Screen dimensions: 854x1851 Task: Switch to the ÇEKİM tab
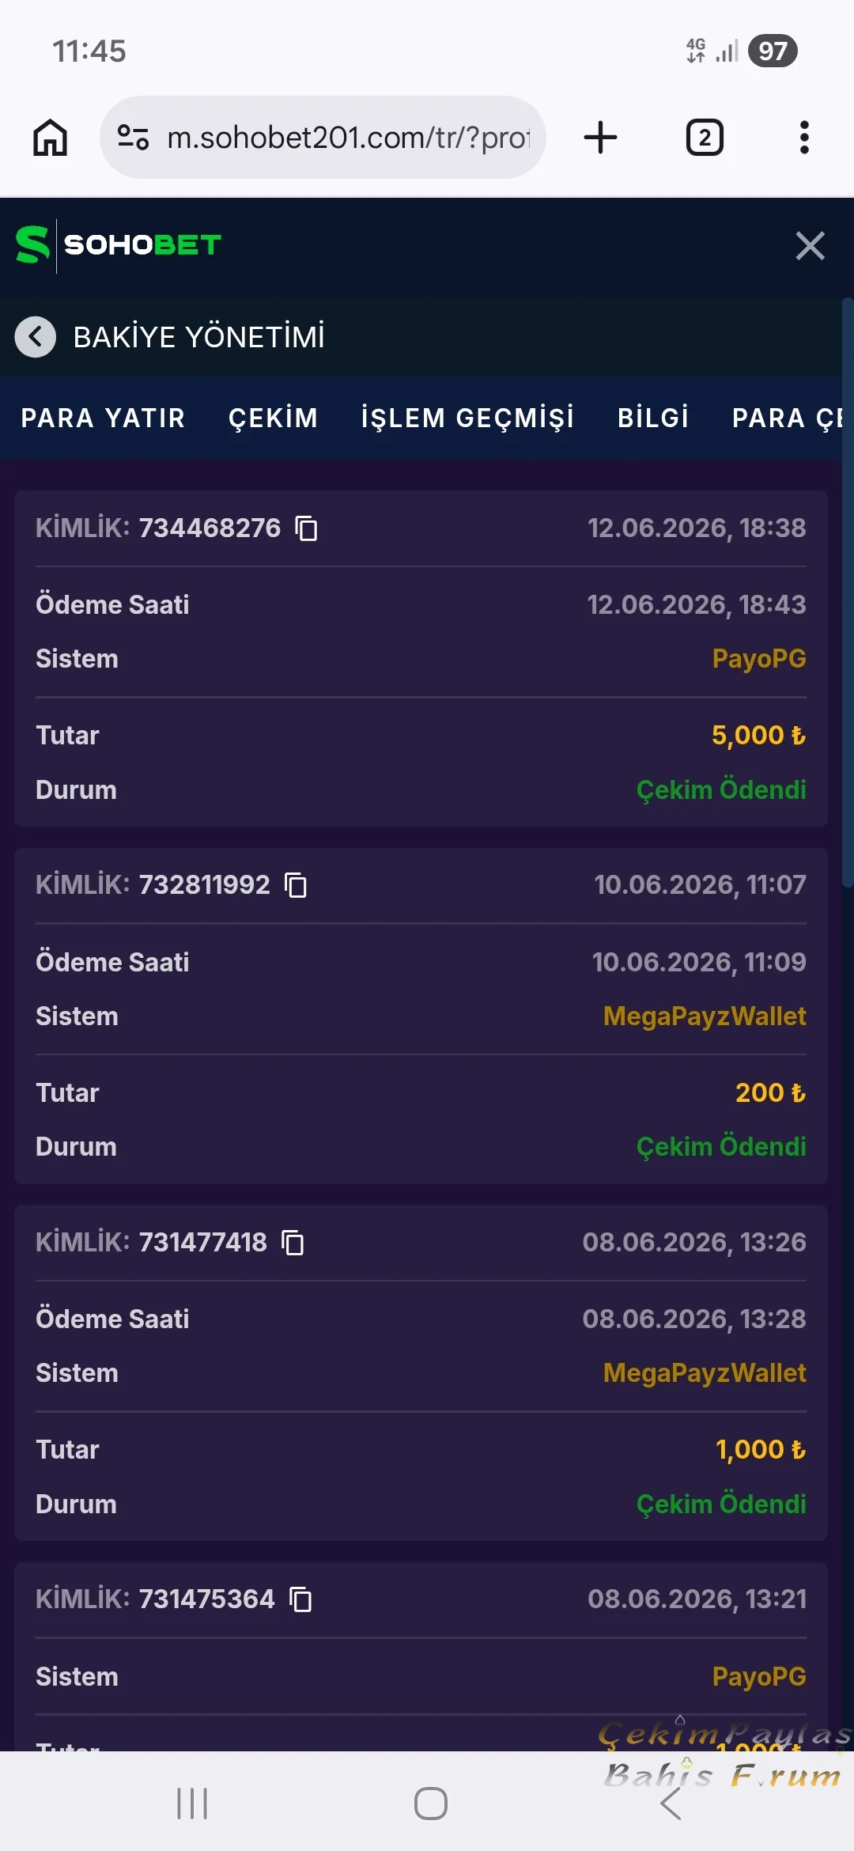click(273, 418)
